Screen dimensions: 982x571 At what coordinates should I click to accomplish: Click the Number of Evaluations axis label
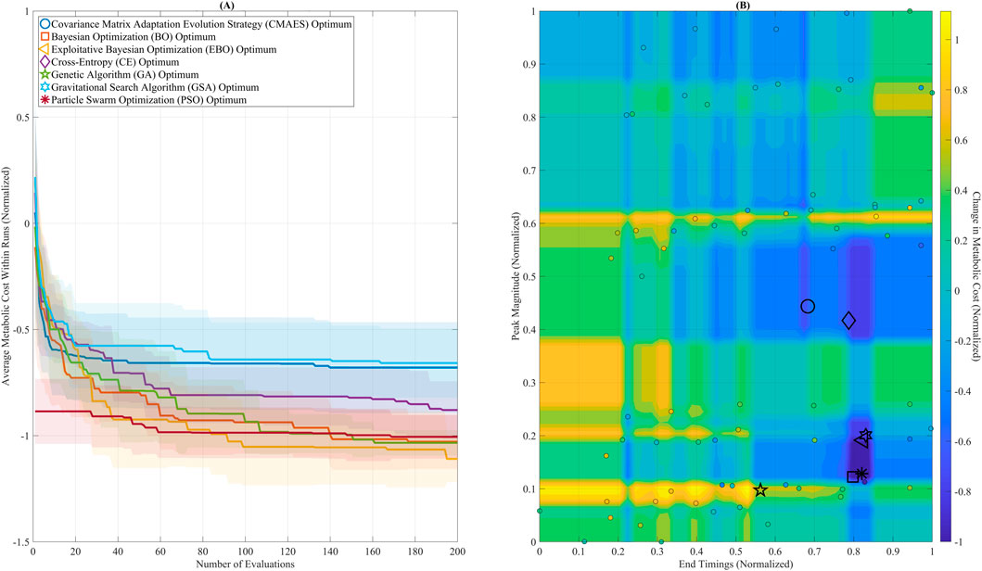coord(249,563)
